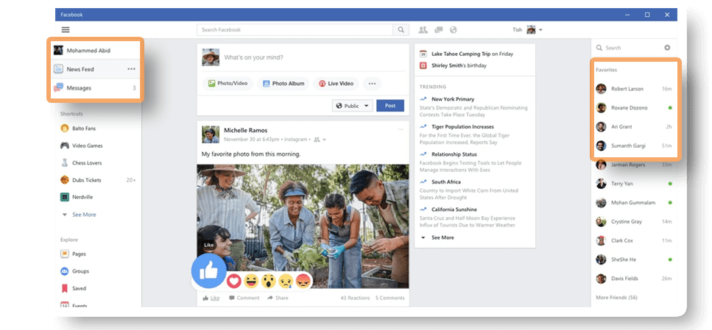Screen dimensions: 712x330
Task: Open the messages chat icon in top bar
Action: click(439, 30)
